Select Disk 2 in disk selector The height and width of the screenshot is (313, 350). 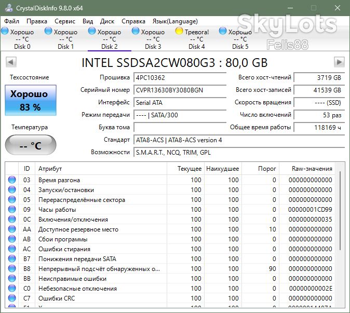(110, 38)
